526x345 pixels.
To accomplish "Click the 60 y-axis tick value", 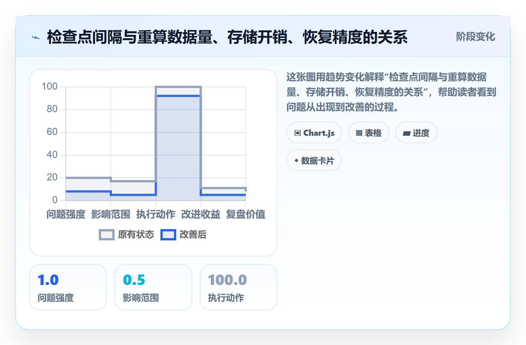I will [x=52, y=132].
